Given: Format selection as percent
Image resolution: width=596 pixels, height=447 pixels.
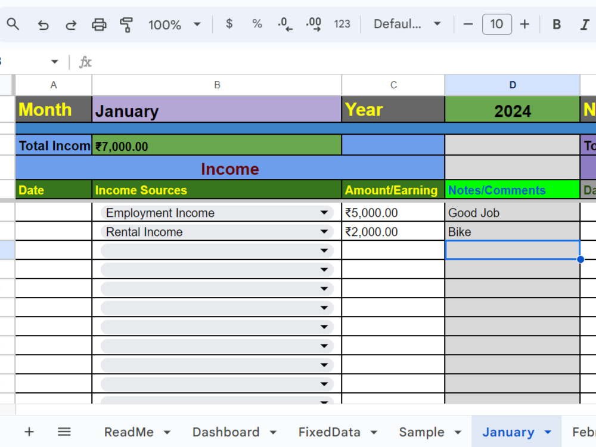Looking at the screenshot, I should coord(257,24).
